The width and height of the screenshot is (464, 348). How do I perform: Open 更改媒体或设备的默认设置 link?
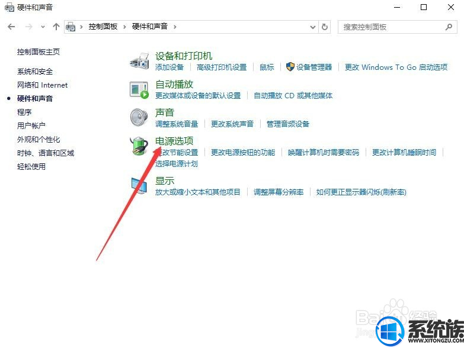pos(198,95)
